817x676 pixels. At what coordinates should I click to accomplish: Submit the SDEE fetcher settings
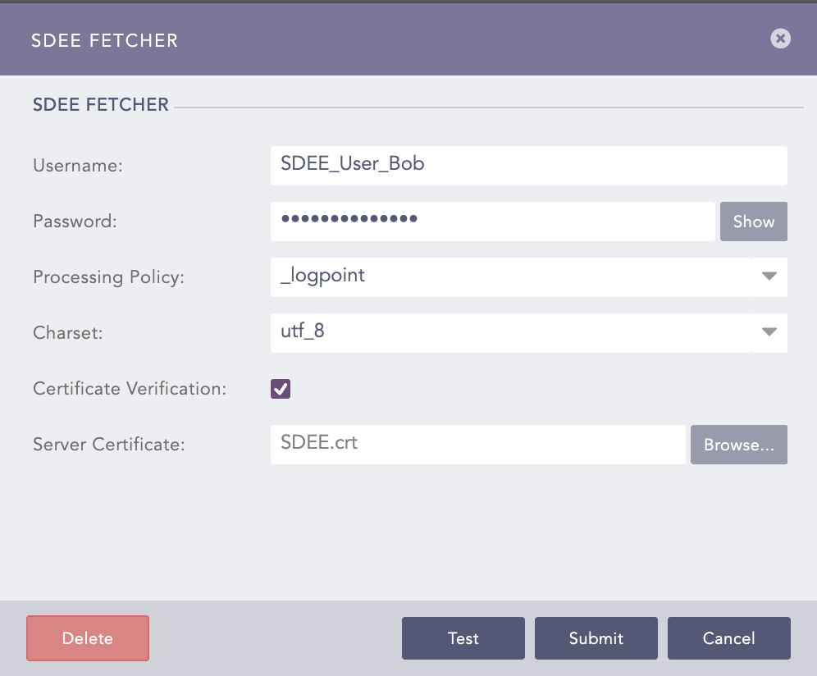(x=596, y=638)
